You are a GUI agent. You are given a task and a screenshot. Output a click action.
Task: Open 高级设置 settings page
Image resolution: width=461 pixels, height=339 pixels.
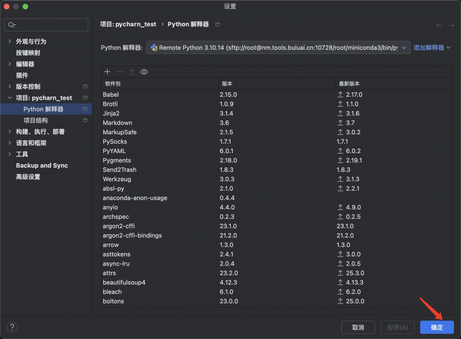(28, 177)
